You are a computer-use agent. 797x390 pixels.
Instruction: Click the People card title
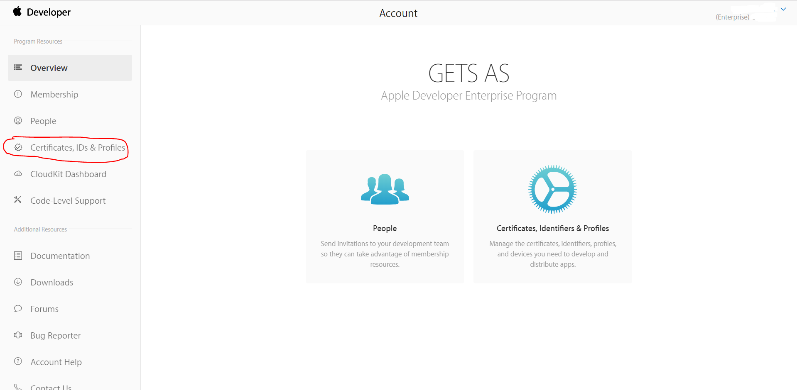[385, 228]
